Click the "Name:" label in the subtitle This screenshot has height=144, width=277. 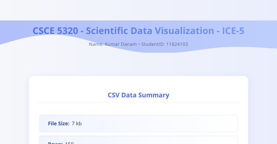click(96, 44)
